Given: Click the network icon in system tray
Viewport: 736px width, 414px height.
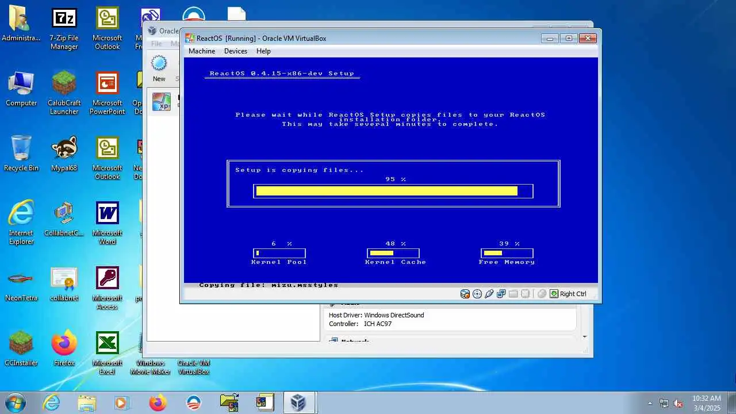Looking at the screenshot, I should pyautogui.click(x=664, y=403).
